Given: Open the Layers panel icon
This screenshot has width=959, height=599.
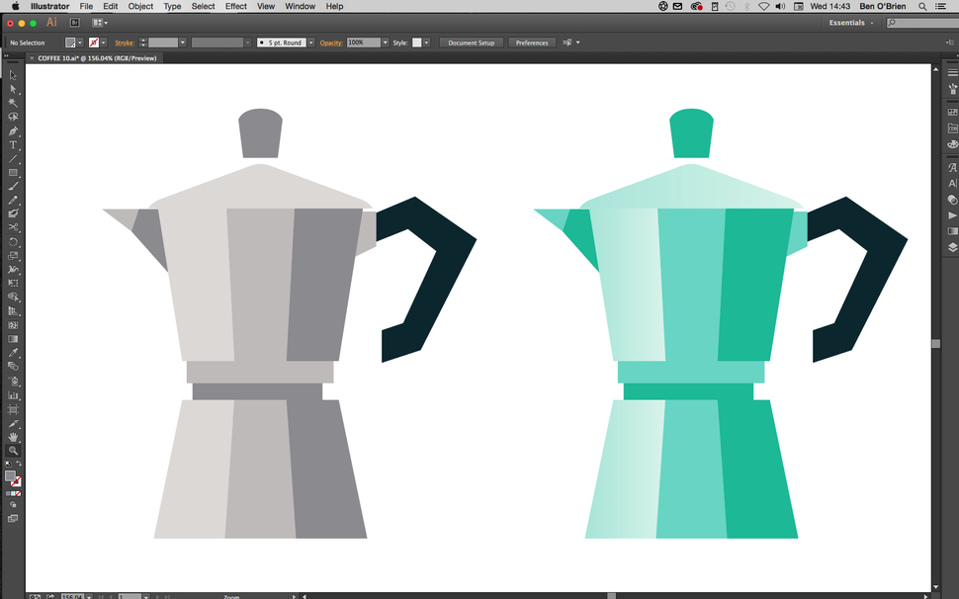Looking at the screenshot, I should [951, 246].
